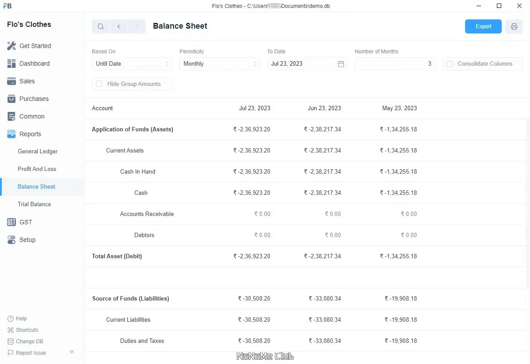Collapse the sidebar with double-chevron icon
Screen dimensions: 530x364
pyautogui.click(x=72, y=352)
